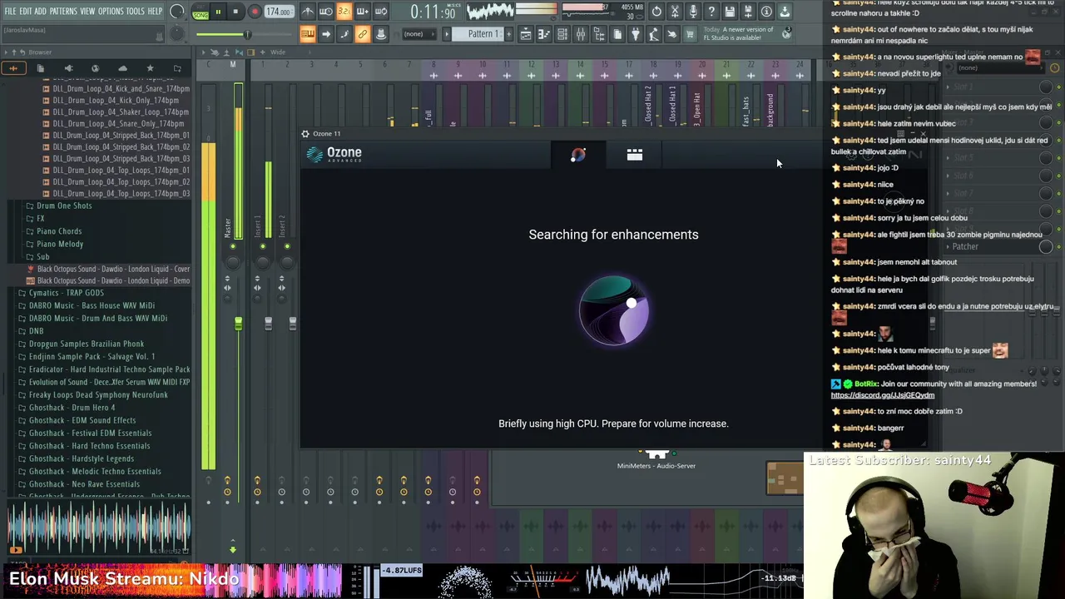This screenshot has width=1065, height=599.
Task: Click the sample waveform preview in browser
Action: click(x=99, y=528)
